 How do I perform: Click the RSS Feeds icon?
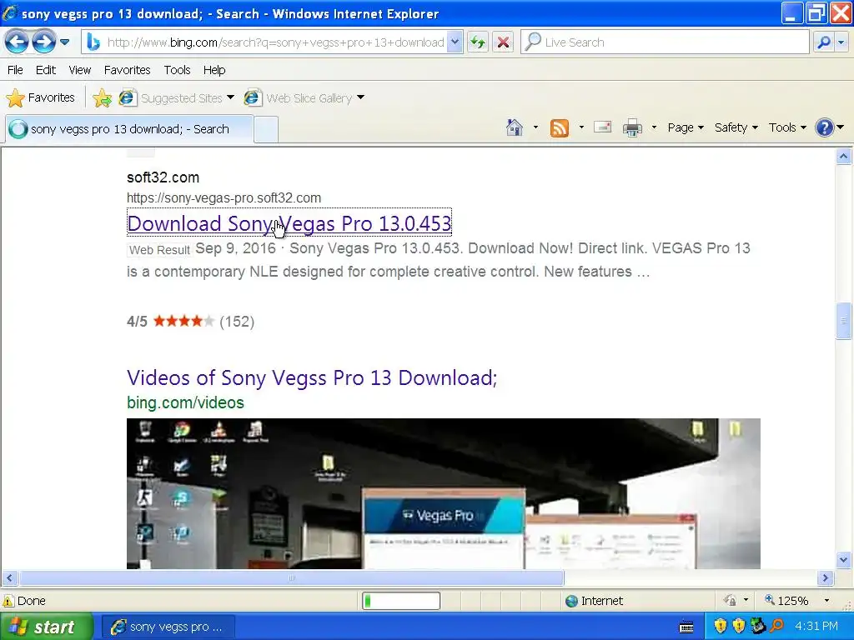click(560, 127)
